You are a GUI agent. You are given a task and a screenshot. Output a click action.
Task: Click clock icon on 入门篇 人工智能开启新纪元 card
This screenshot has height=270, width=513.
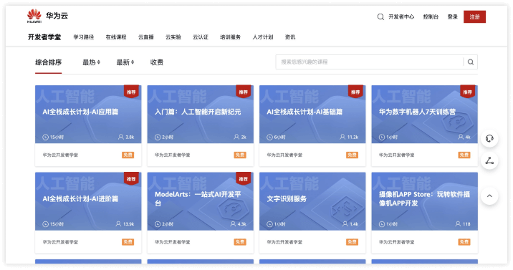[158, 137]
